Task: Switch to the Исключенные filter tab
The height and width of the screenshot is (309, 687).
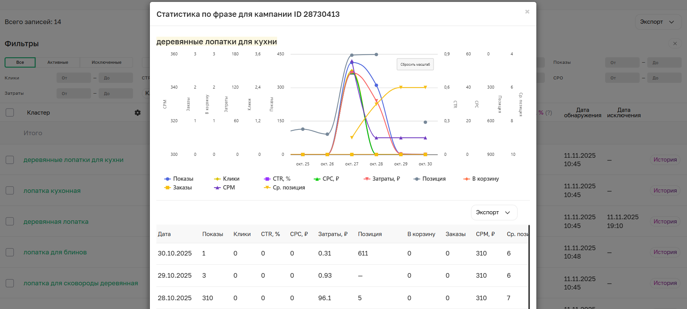Action: (x=106, y=62)
